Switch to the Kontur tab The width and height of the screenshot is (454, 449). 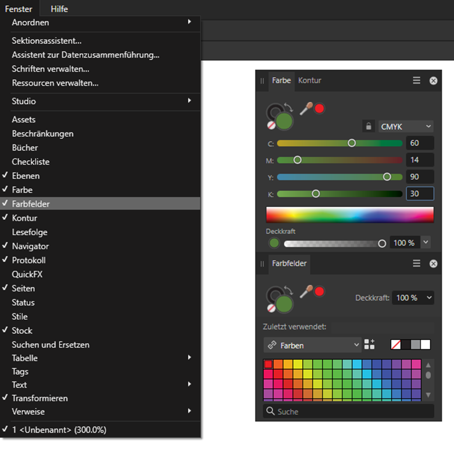pyautogui.click(x=309, y=81)
